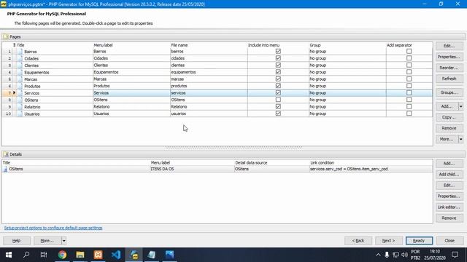
Task: Click the Groups button
Action: [x=449, y=92]
